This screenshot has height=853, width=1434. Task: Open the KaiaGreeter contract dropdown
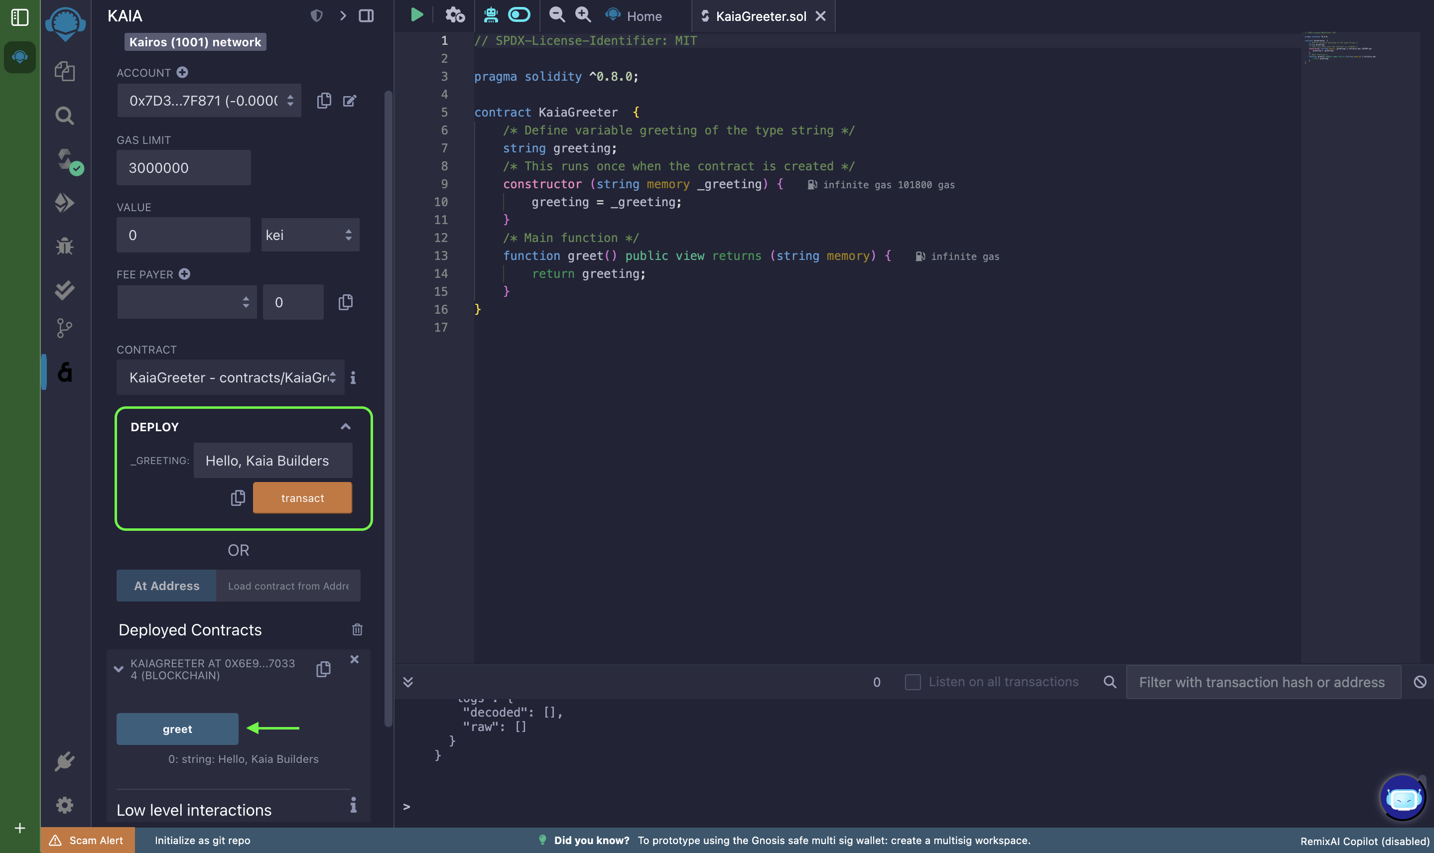click(x=230, y=377)
